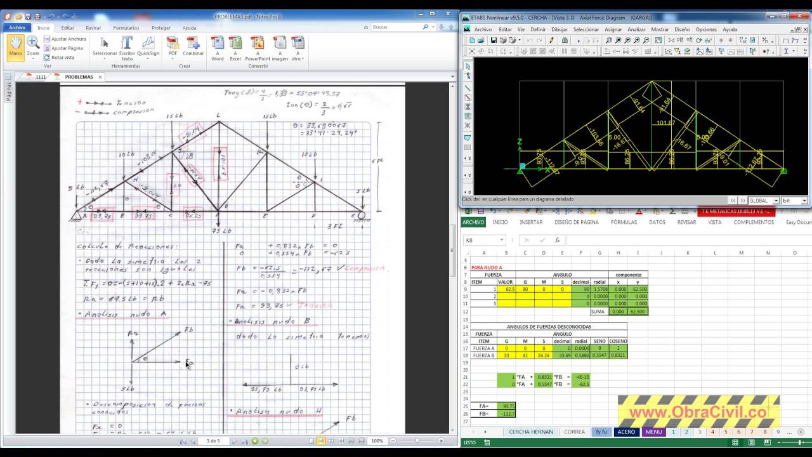Convert PDF with A PowerPoint icon
812x457 pixels.
[258, 48]
